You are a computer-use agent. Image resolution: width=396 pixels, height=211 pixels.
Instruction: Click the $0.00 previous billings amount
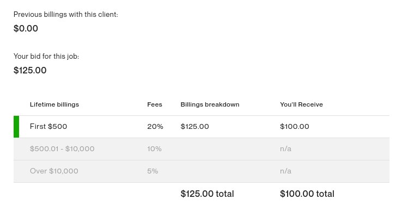(x=26, y=28)
